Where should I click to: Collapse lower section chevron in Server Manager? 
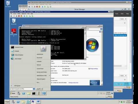tap(125, 79)
